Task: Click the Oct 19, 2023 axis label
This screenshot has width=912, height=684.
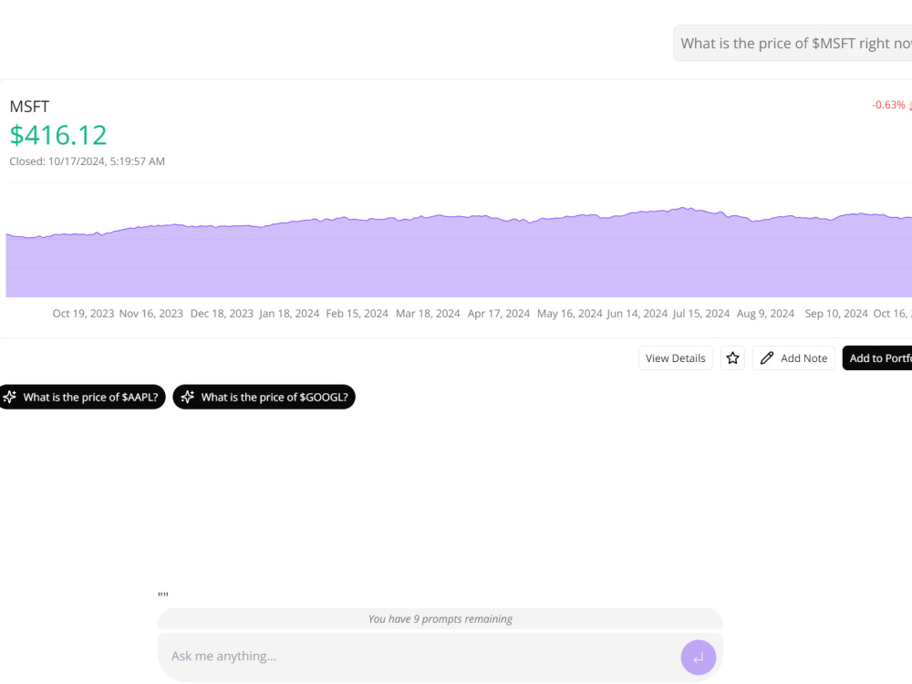Action: click(x=83, y=314)
